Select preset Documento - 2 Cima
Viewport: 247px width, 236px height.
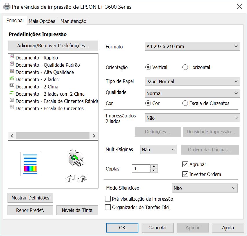coord(37,87)
